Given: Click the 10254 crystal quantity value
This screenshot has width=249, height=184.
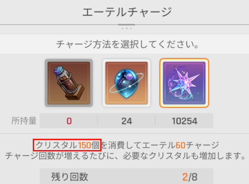Looking at the screenshot, I should [x=185, y=121].
